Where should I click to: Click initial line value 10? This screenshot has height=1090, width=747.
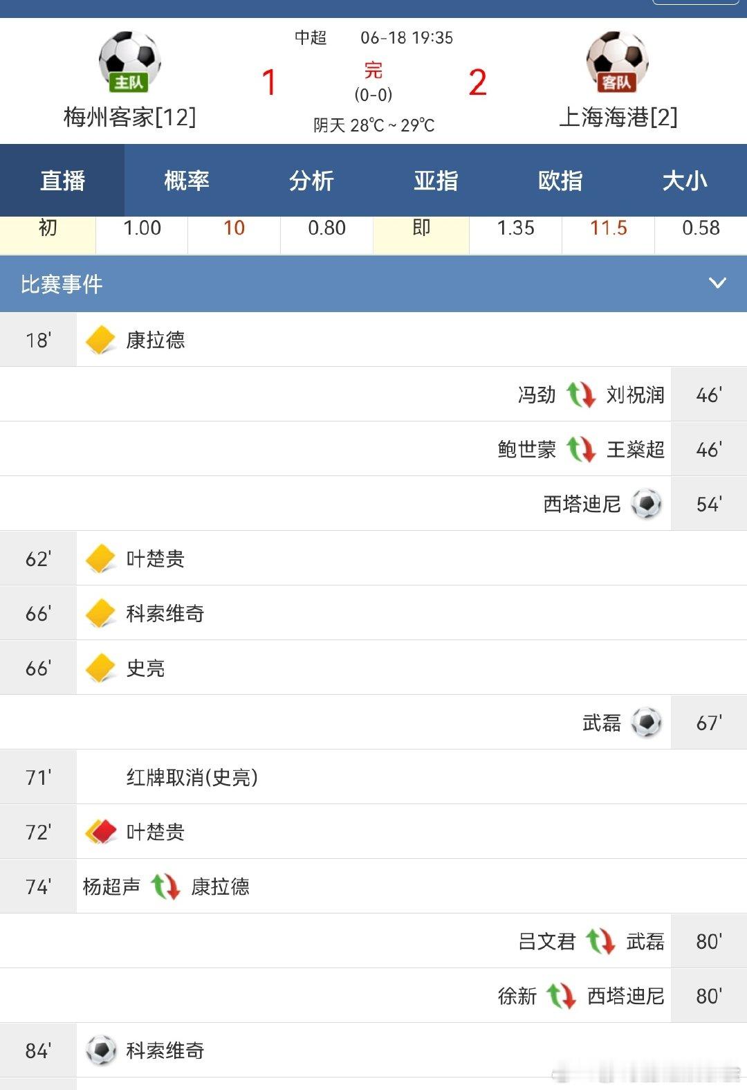coord(234,228)
